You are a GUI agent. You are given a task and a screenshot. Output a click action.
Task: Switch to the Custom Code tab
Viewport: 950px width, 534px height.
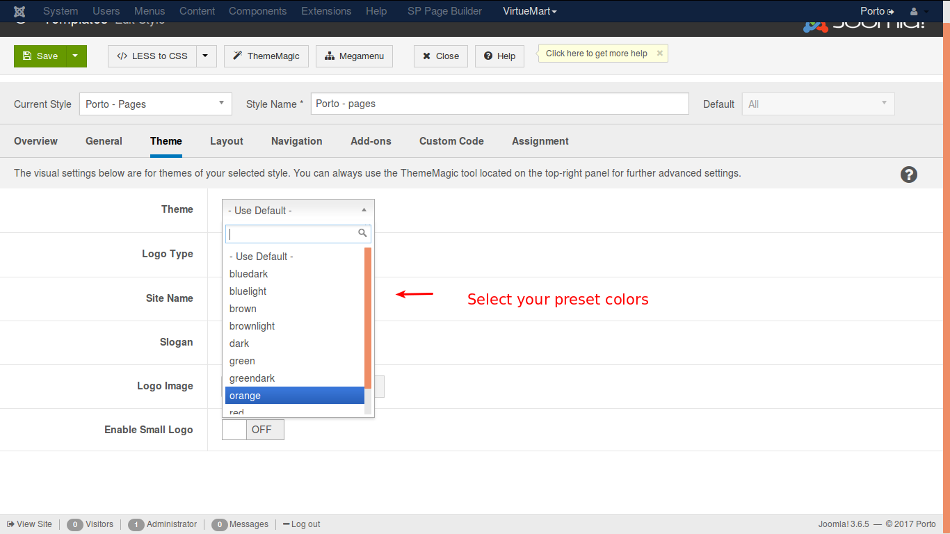click(451, 141)
